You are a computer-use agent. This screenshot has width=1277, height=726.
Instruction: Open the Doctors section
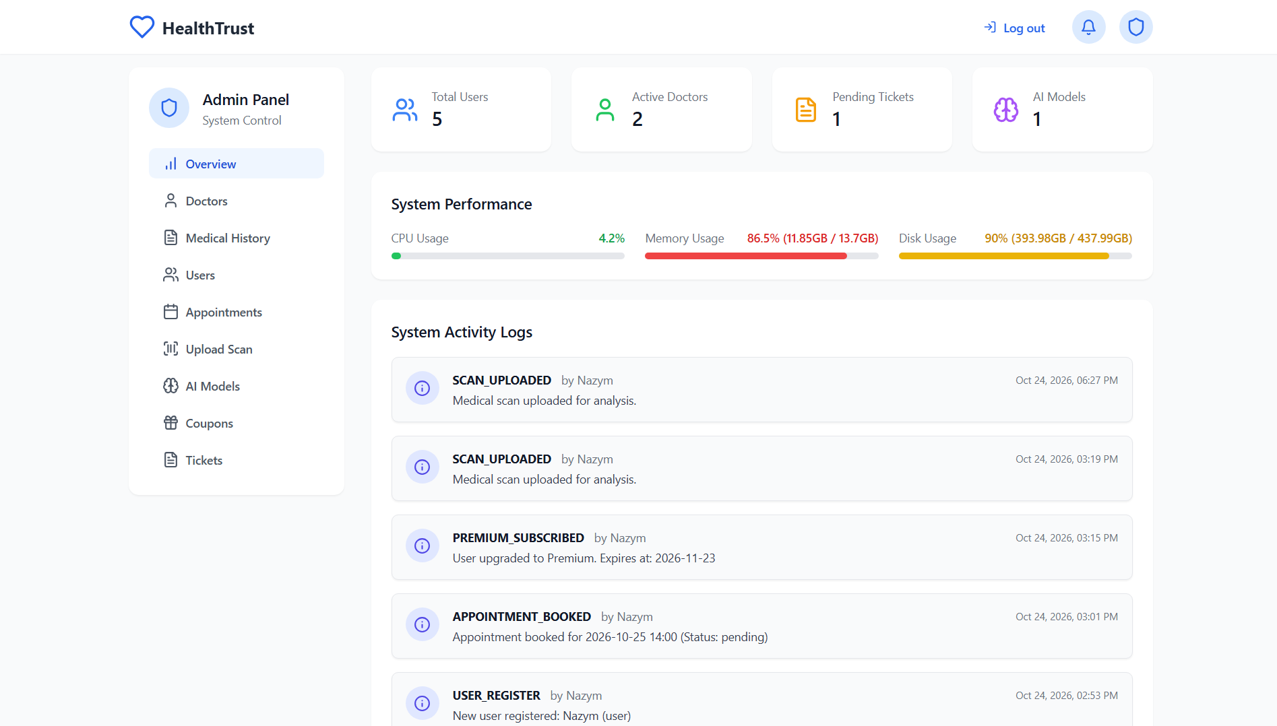pos(237,201)
